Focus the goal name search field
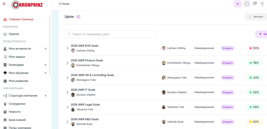 click(111, 34)
